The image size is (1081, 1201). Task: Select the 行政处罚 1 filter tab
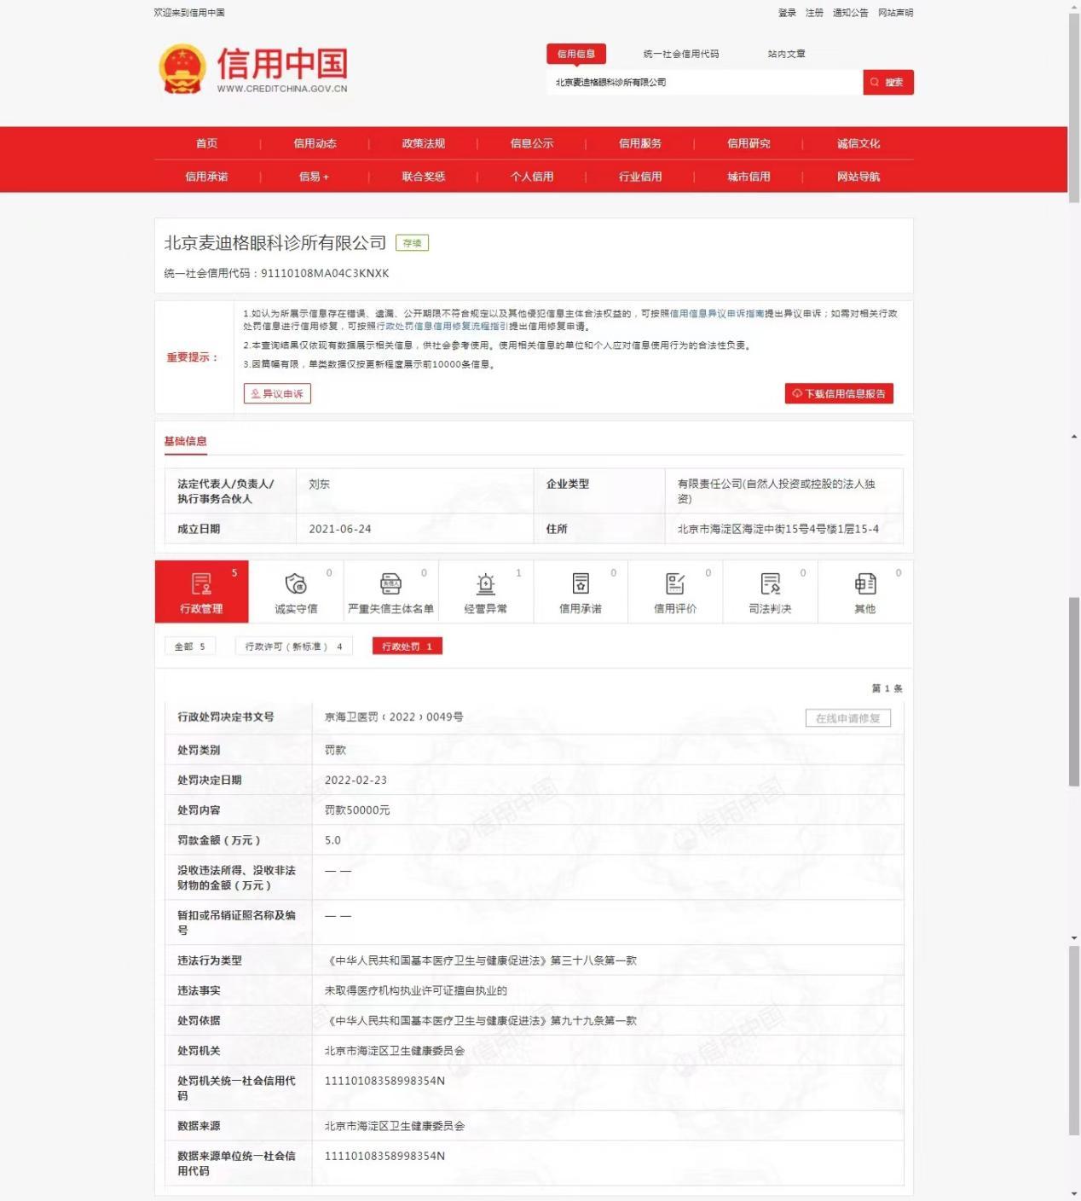[x=407, y=647]
